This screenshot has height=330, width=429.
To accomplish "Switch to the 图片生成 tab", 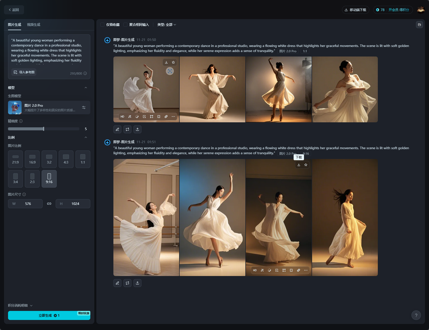I will [14, 25].
